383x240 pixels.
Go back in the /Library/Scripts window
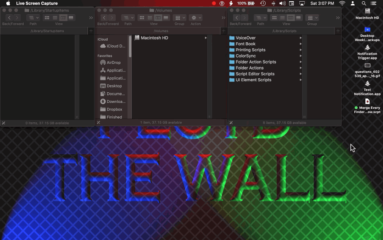237,18
